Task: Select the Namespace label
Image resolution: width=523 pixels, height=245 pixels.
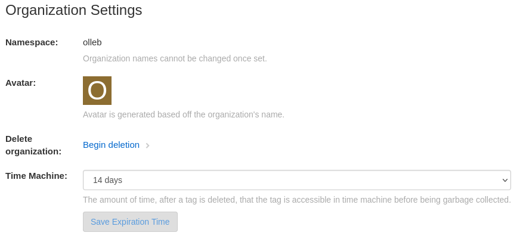Action: [32, 42]
